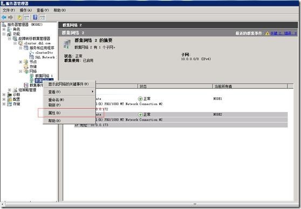Click the Back arrow toolbar icon
301x209 pixels.
4,17
